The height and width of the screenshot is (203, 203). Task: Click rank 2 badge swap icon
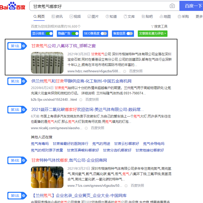24,81
